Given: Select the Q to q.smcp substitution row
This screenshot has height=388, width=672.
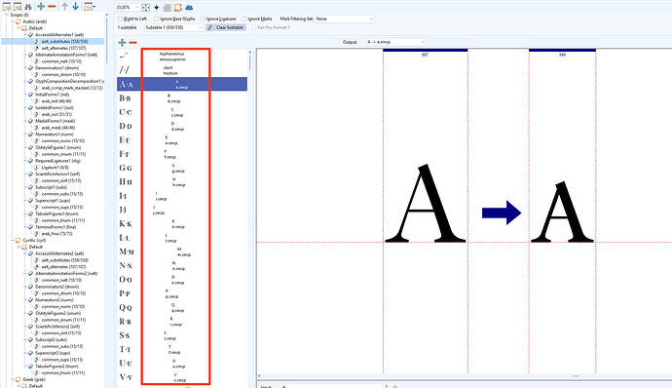Looking at the screenshot, I should pos(182,307).
